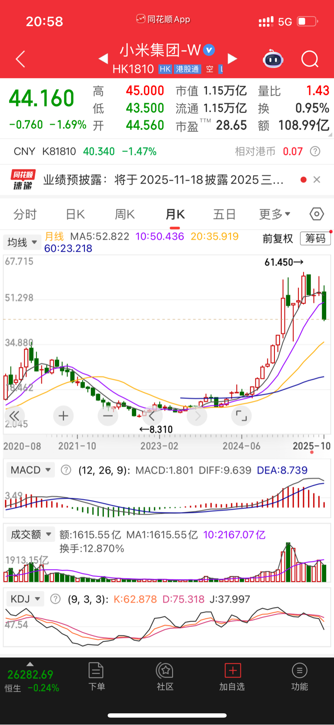Tap the 恒生 index ticker 26282.69
This screenshot has height=725, width=334.
(x=30, y=674)
